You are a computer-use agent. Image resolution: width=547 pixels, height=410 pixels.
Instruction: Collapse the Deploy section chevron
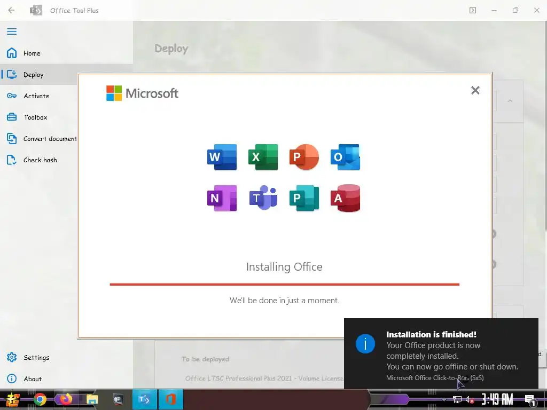(x=510, y=101)
